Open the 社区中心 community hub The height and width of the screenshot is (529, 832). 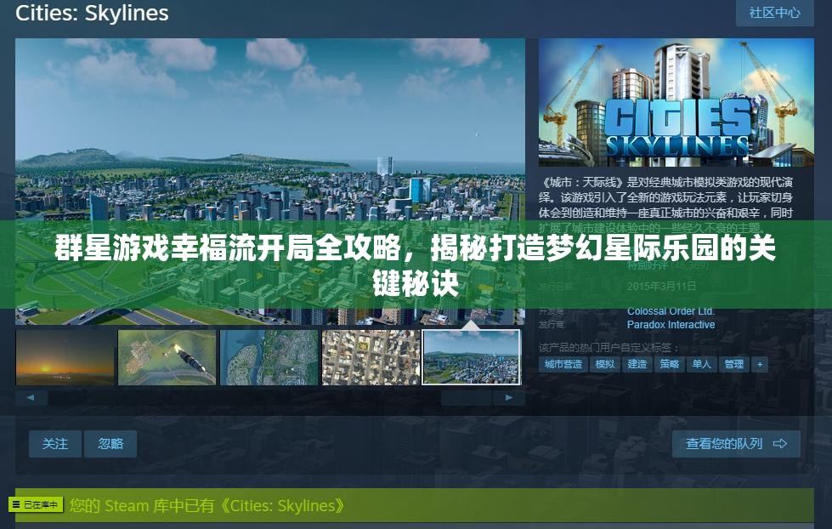tap(774, 13)
